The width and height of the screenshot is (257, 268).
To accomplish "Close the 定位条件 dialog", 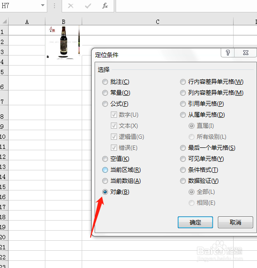I will point(246,53).
